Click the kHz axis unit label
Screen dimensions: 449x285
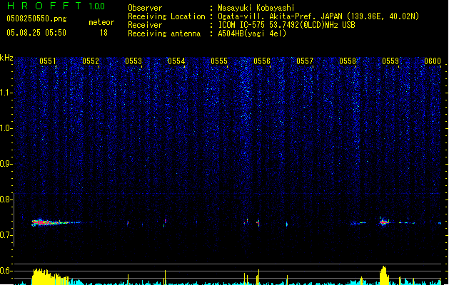pos(6,58)
